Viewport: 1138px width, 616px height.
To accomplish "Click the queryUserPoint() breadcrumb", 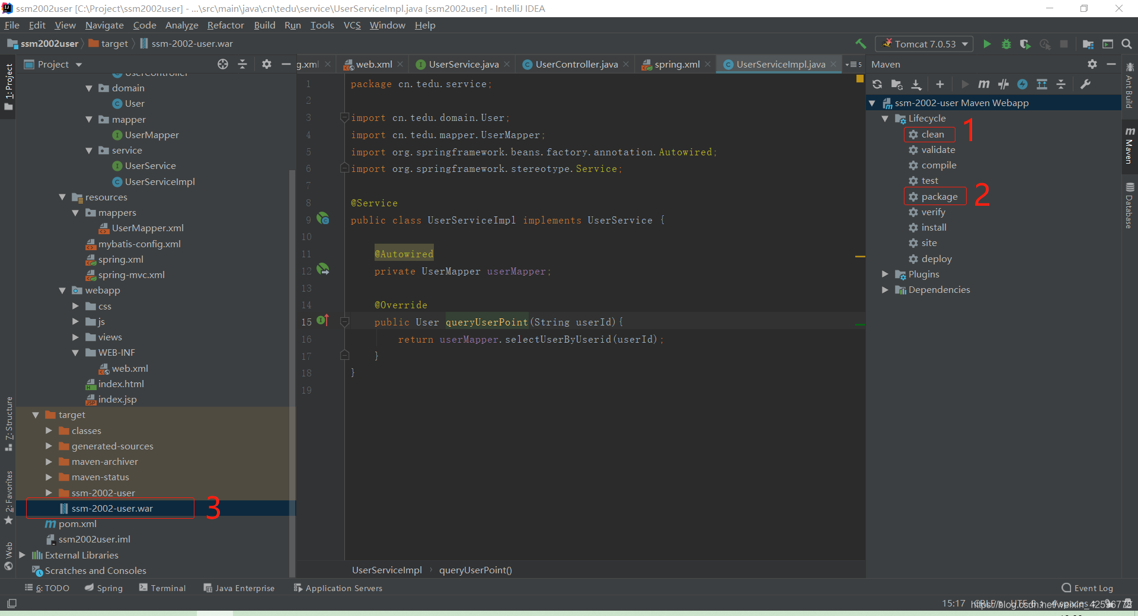I will coord(475,570).
